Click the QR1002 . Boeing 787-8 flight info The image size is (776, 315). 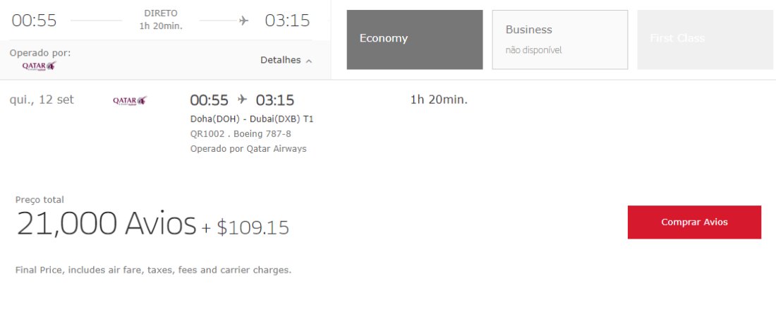241,133
